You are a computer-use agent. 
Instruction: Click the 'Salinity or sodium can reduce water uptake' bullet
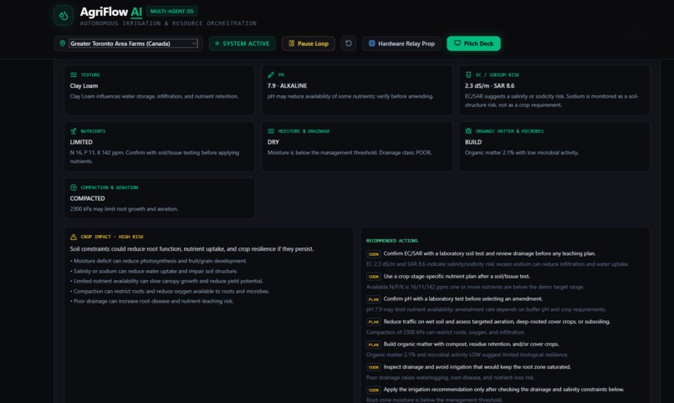pos(154,271)
